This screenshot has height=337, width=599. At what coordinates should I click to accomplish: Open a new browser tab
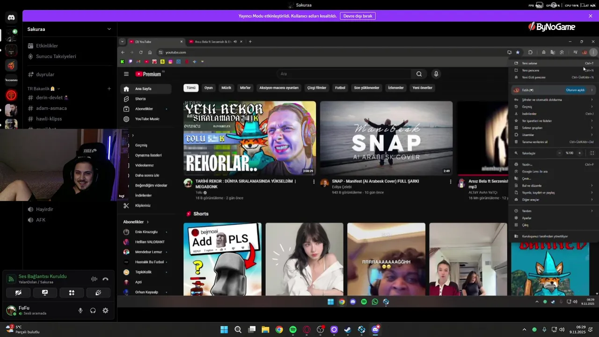pyautogui.click(x=250, y=42)
